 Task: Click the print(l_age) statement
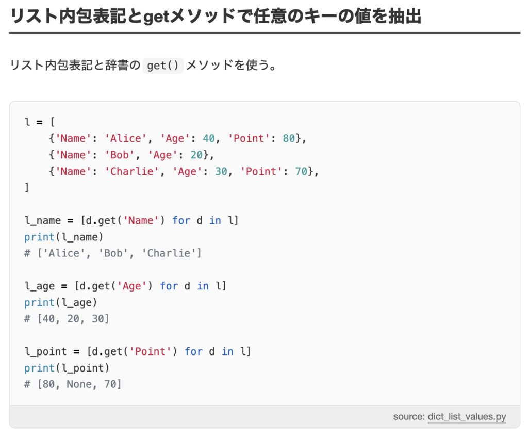(x=60, y=302)
